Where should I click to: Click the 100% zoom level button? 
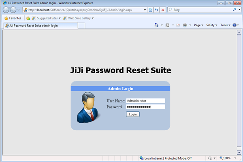click(225, 158)
